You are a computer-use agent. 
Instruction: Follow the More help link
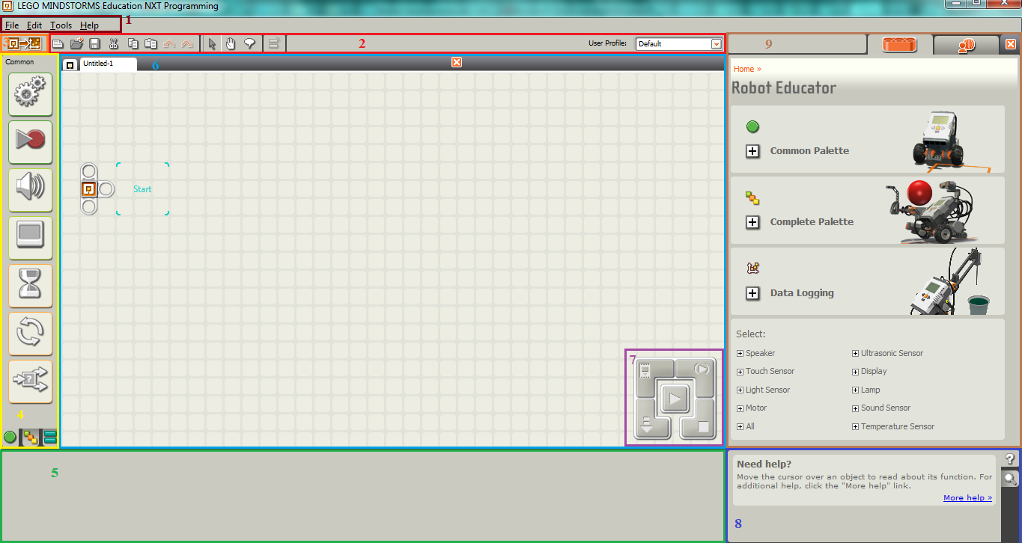(967, 498)
